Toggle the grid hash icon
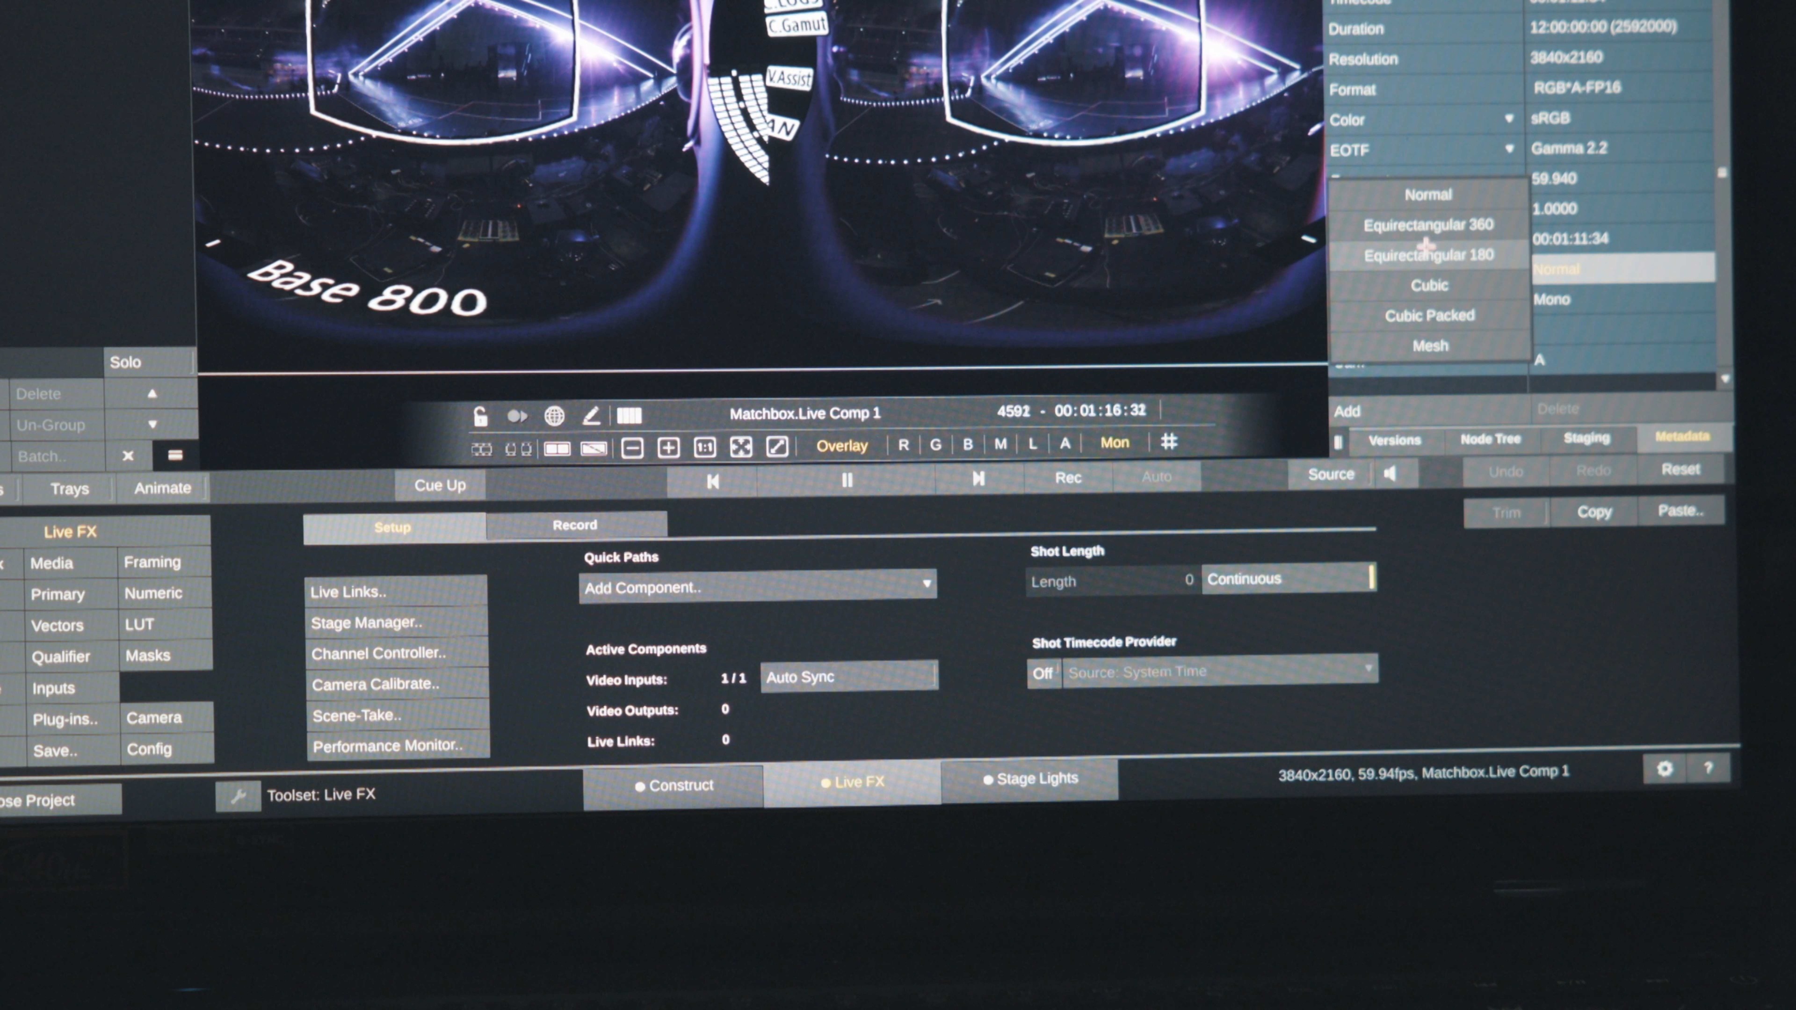Viewport: 1796px width, 1010px height. point(1168,441)
